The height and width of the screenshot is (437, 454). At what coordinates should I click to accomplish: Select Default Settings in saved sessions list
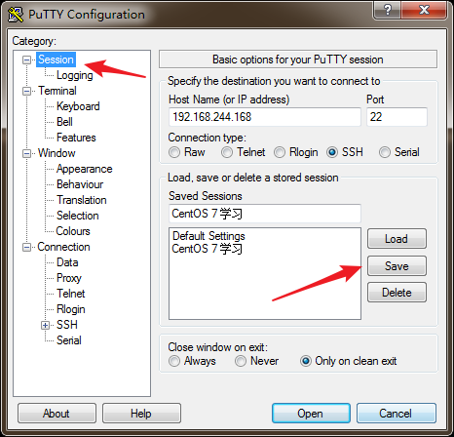coord(208,236)
